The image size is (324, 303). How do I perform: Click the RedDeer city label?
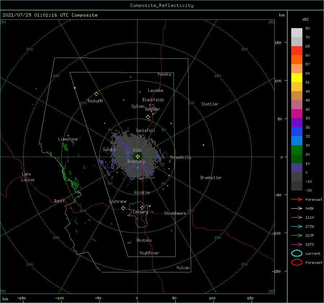click(x=153, y=109)
